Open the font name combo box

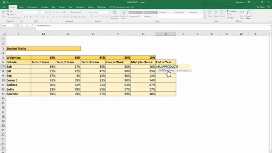(x=31, y=12)
